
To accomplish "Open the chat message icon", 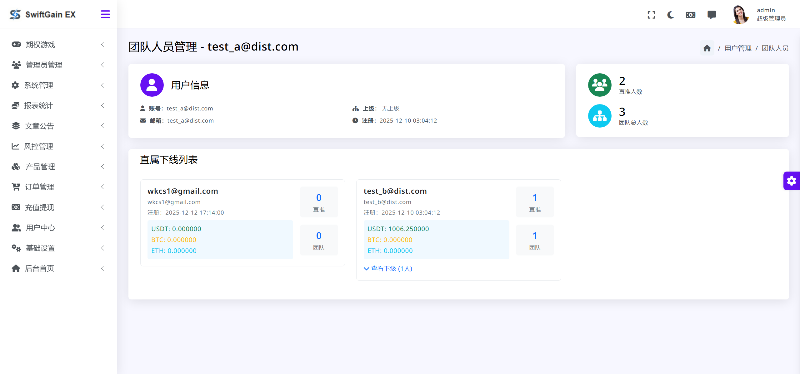I will (x=712, y=14).
